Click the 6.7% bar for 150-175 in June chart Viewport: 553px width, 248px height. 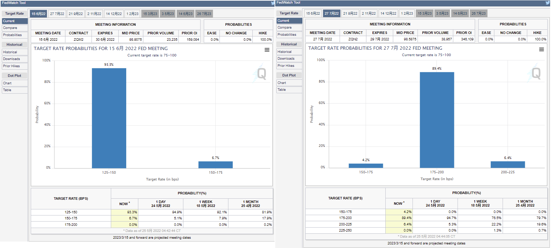[x=216, y=165]
